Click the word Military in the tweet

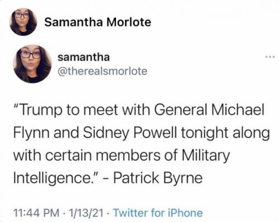[x=206, y=155]
